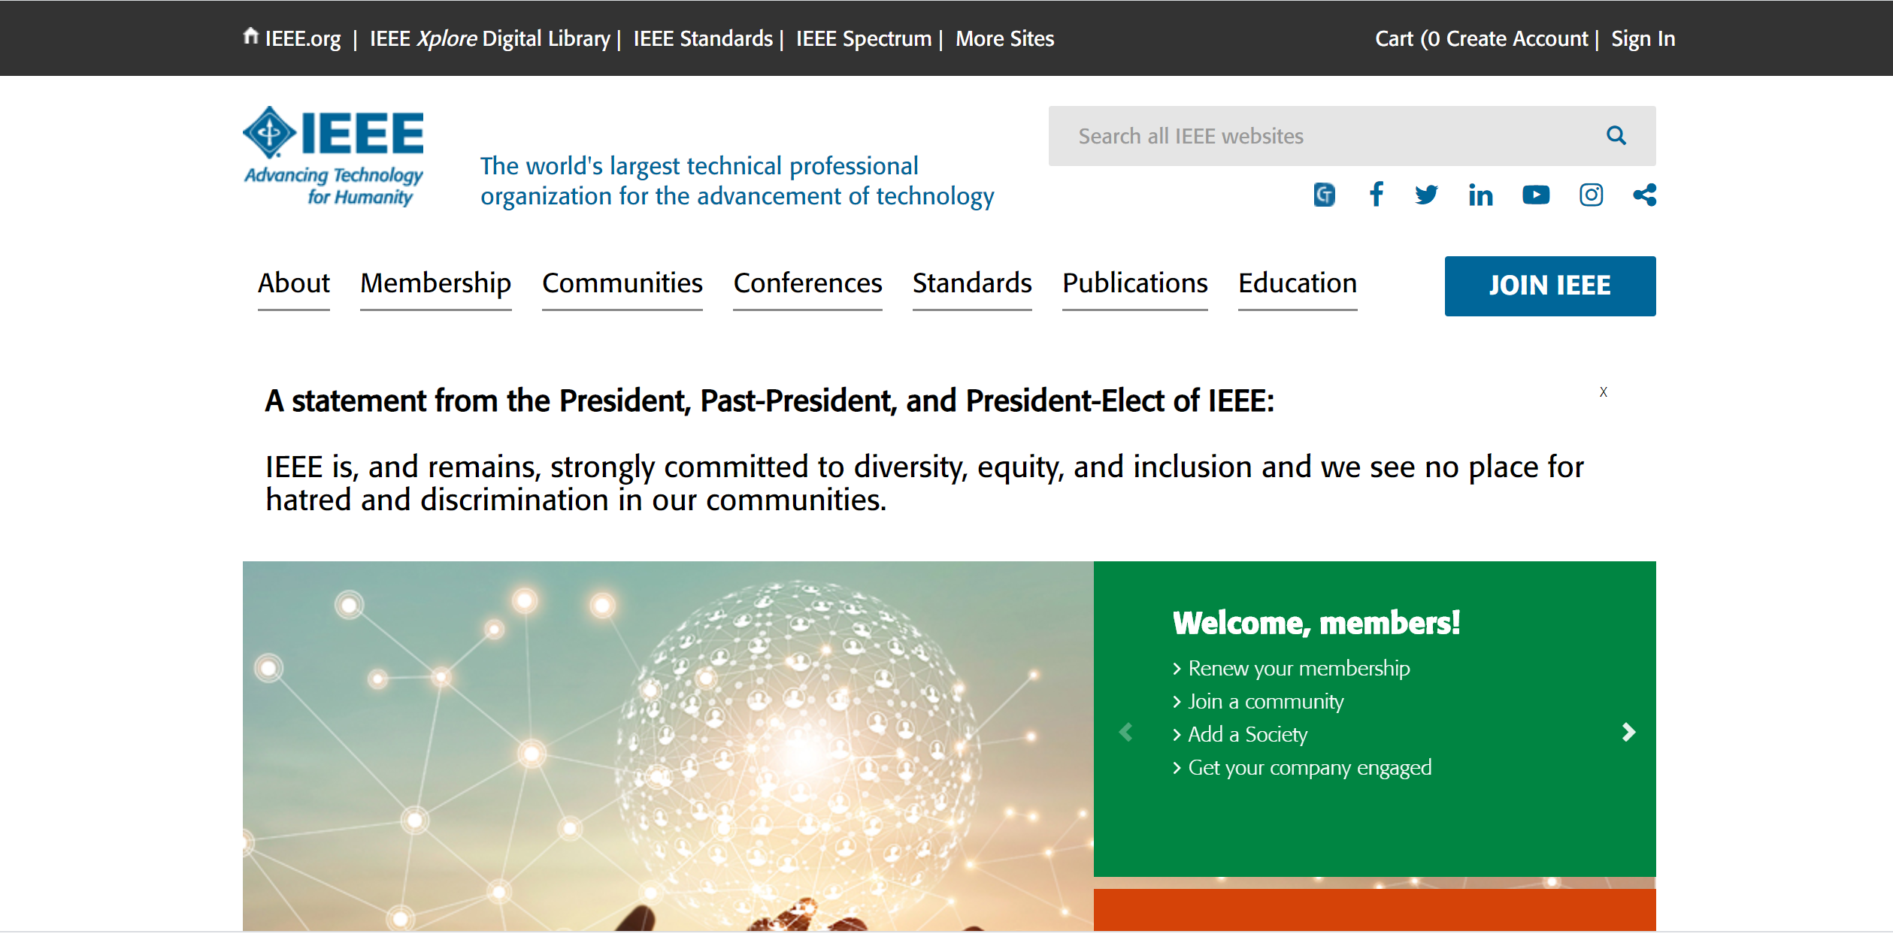Open the Membership menu
1893x934 pixels.
click(435, 283)
